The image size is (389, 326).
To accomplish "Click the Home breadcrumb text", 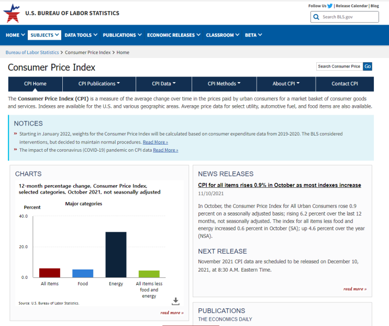I will click(x=123, y=52).
